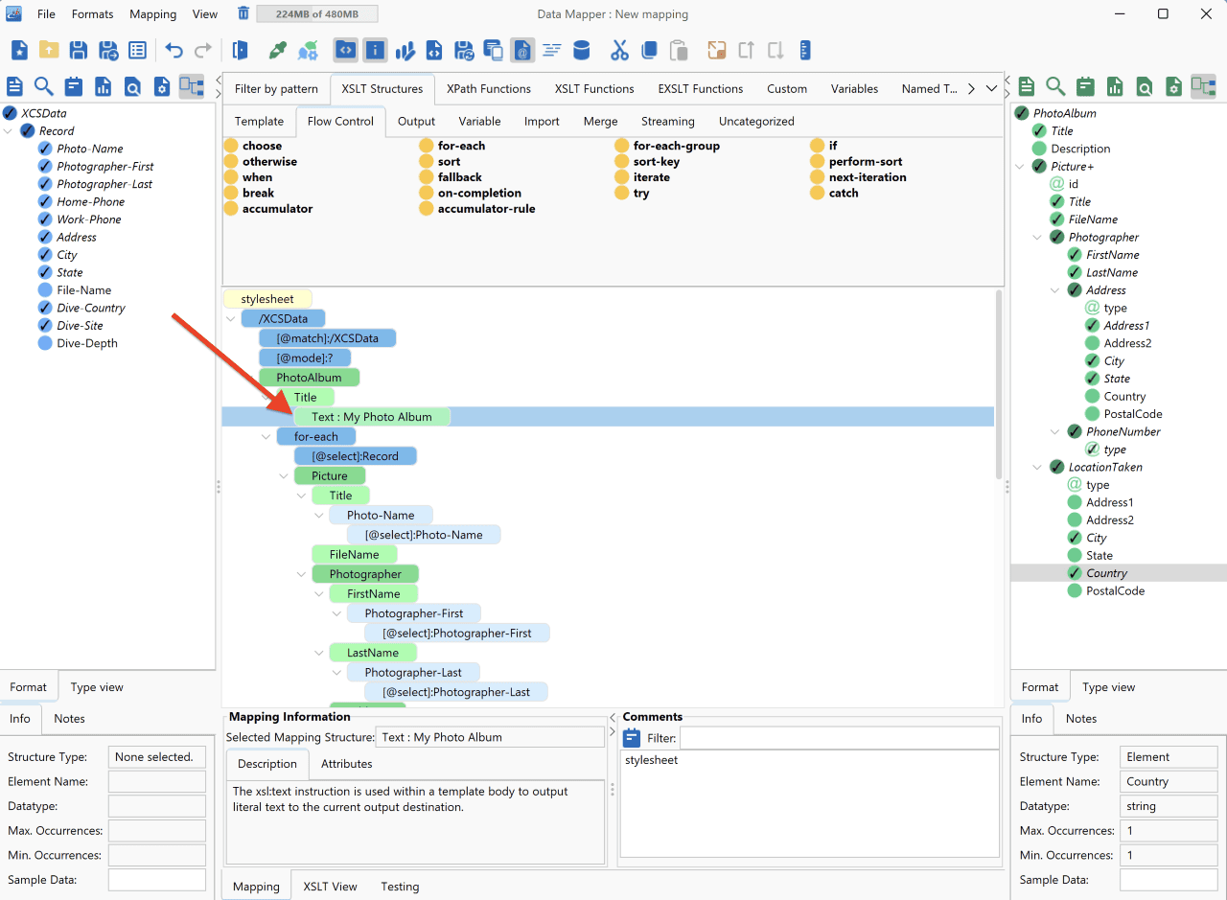The height and width of the screenshot is (900, 1227).
Task: Toggle the '@' attributes document button
Action: click(x=522, y=50)
